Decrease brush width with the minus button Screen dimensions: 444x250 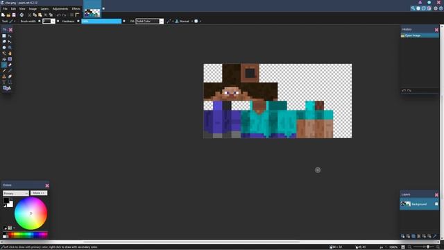40,22
